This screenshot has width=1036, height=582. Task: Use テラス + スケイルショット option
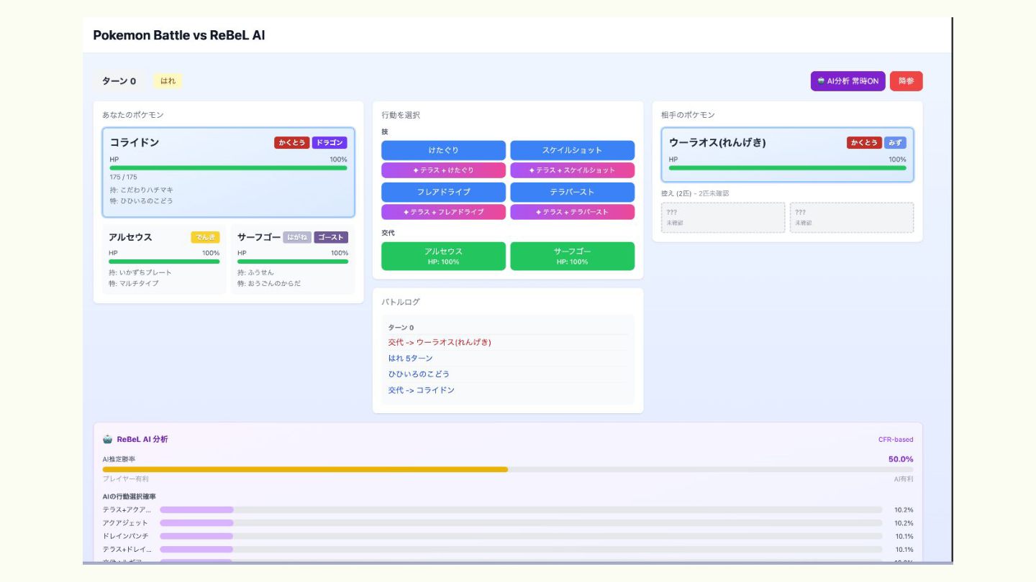click(x=572, y=170)
